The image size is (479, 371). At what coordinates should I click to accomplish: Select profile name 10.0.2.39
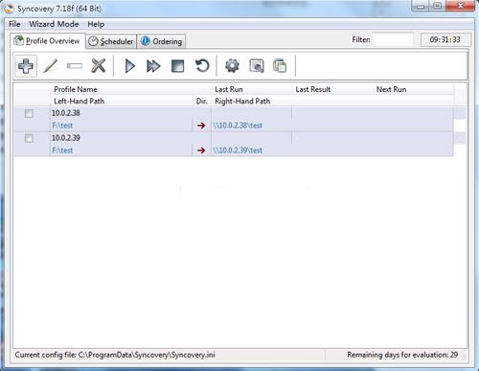pos(66,138)
